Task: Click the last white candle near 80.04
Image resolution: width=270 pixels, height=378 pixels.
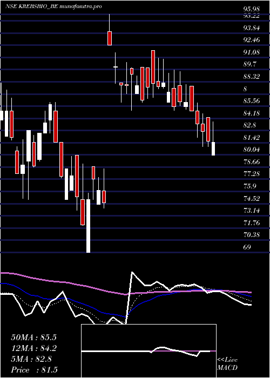Action: pos(213,148)
